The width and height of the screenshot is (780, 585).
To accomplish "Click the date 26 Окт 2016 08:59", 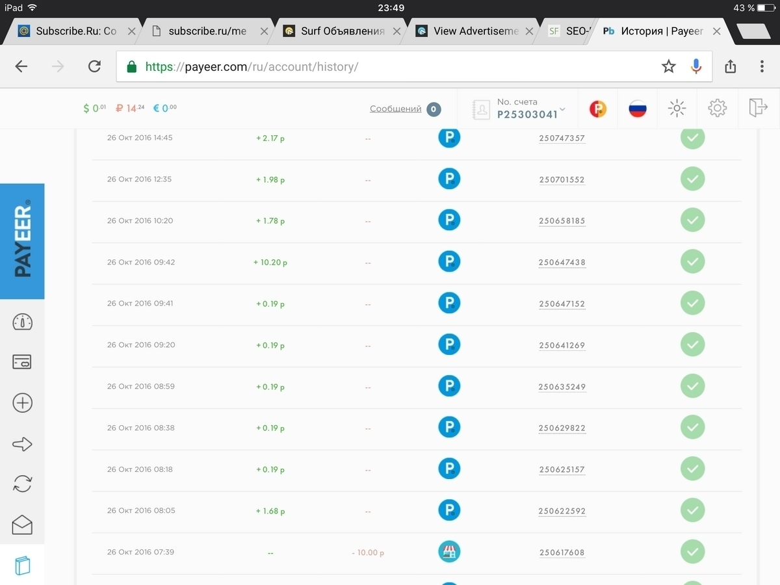I will 141,387.
